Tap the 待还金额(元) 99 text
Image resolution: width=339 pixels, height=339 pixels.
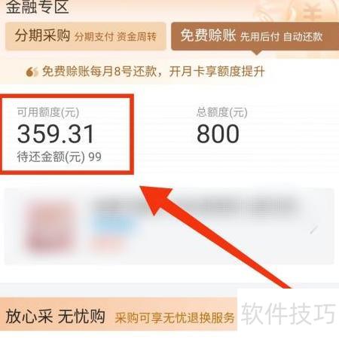60,157
